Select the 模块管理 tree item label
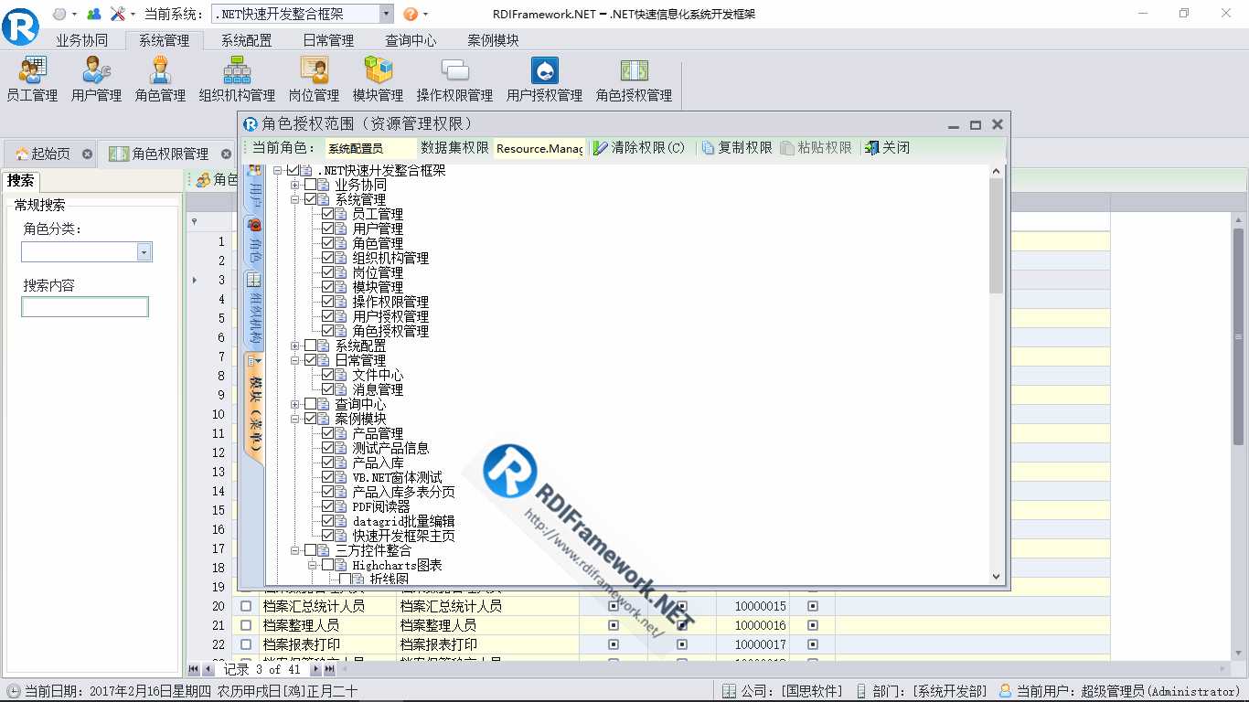 (x=378, y=288)
